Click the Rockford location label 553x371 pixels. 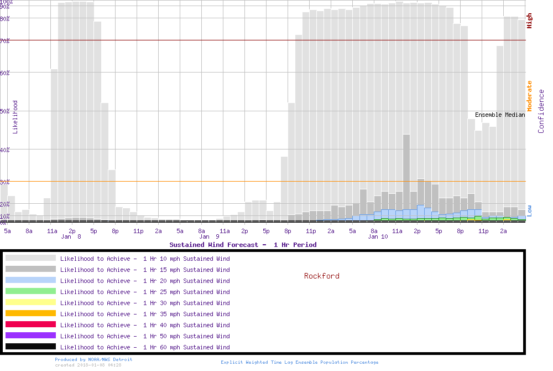click(x=322, y=276)
